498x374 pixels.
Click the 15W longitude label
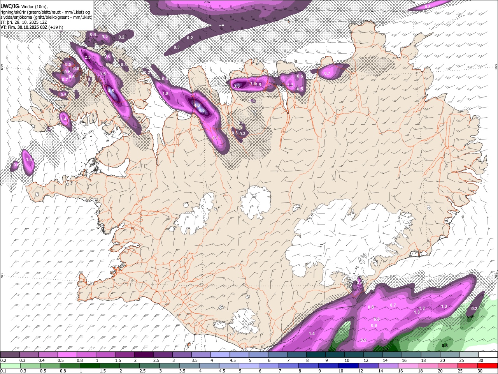click(412, 2)
